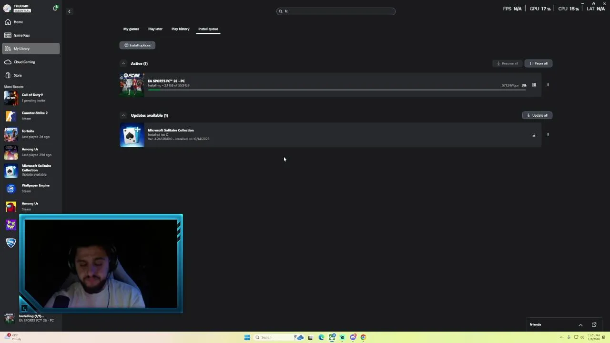610x343 pixels.
Task: Click the Friends panel label
Action: (535, 325)
